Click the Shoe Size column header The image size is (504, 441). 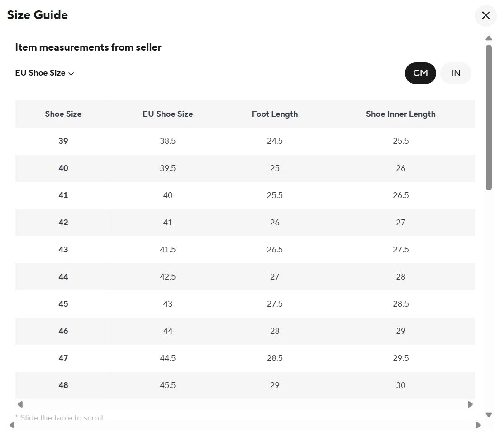tap(63, 114)
